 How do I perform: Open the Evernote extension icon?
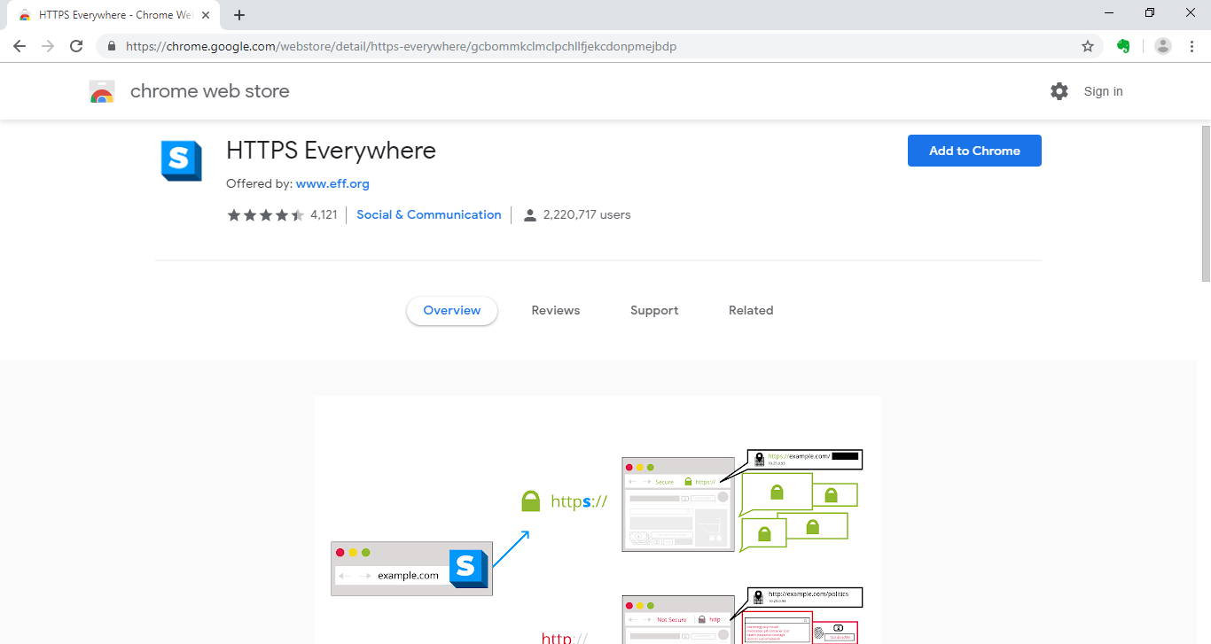tap(1123, 46)
